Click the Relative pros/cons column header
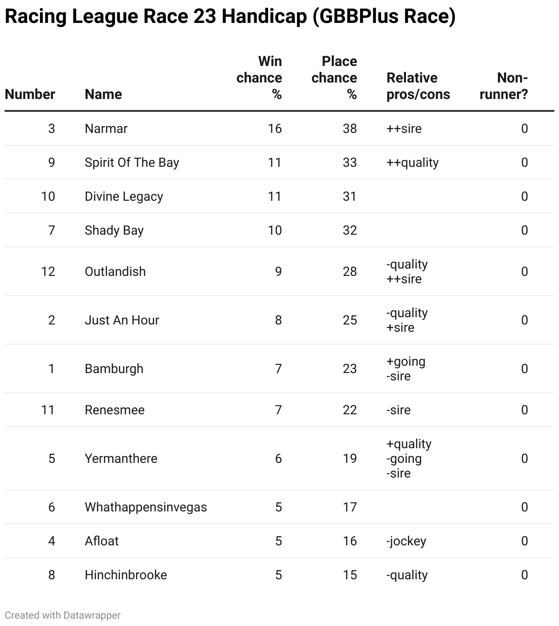 click(418, 86)
